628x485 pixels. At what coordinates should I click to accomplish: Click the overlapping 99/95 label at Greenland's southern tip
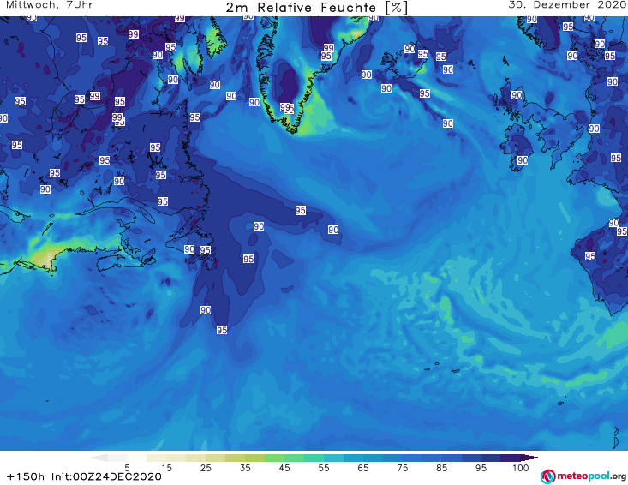[x=287, y=108]
